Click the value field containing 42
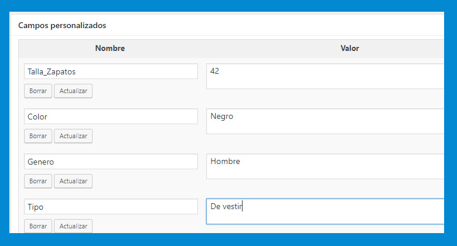 point(325,76)
